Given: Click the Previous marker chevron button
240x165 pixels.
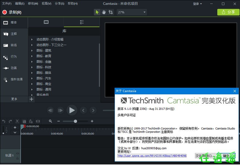Looking at the screenshot, I should (83, 110).
